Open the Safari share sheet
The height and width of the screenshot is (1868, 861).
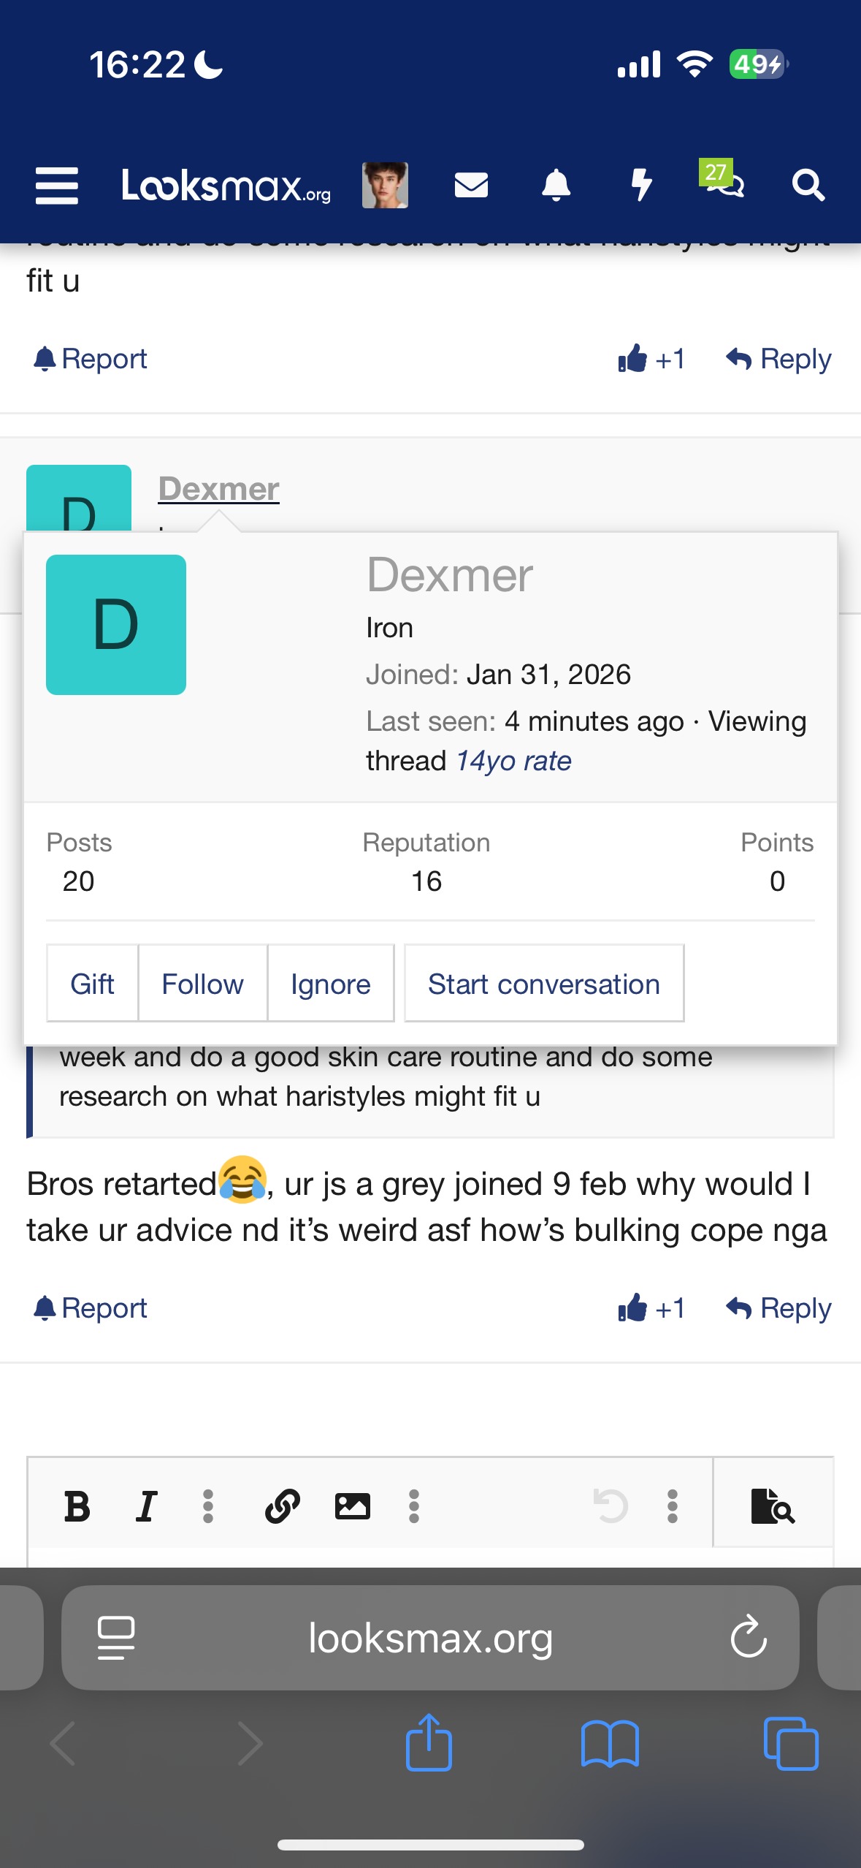point(429,1743)
